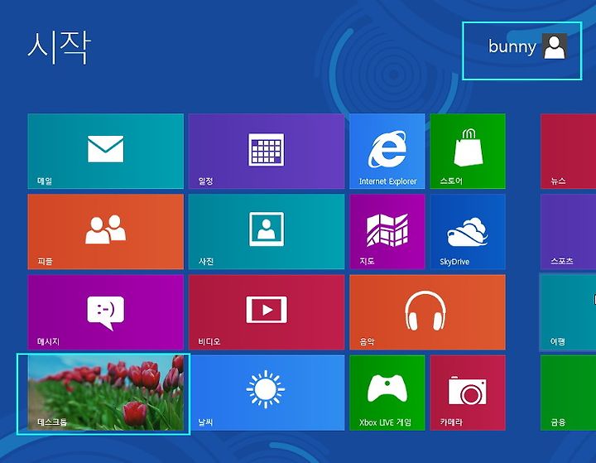Open the Store (스토어) tile
Screen dimensions: 596x463
tap(468, 151)
